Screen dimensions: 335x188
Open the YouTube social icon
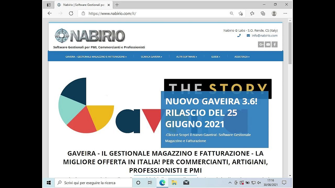point(268,45)
